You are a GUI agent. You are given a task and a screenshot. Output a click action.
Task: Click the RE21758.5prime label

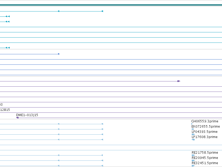[205, 153]
